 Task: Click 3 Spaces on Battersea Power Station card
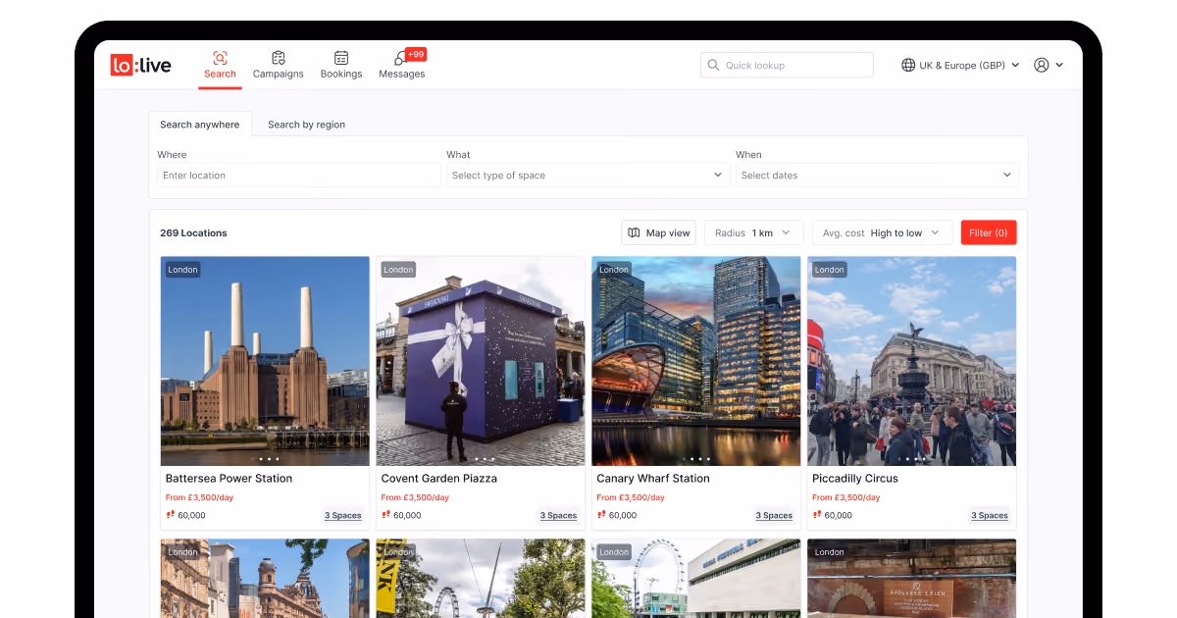click(x=343, y=515)
